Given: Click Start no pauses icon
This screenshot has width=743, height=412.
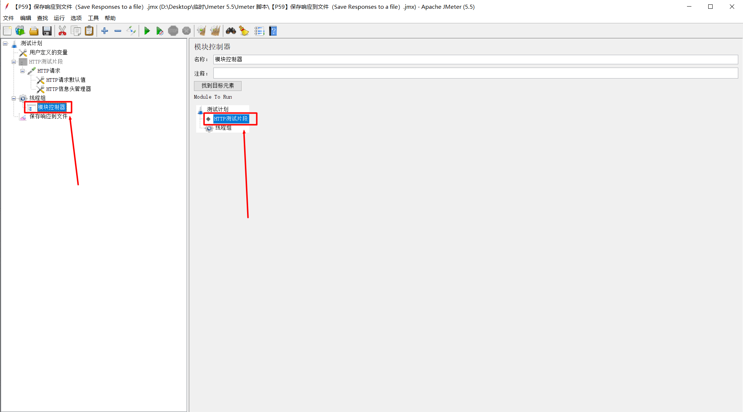Looking at the screenshot, I should (160, 31).
